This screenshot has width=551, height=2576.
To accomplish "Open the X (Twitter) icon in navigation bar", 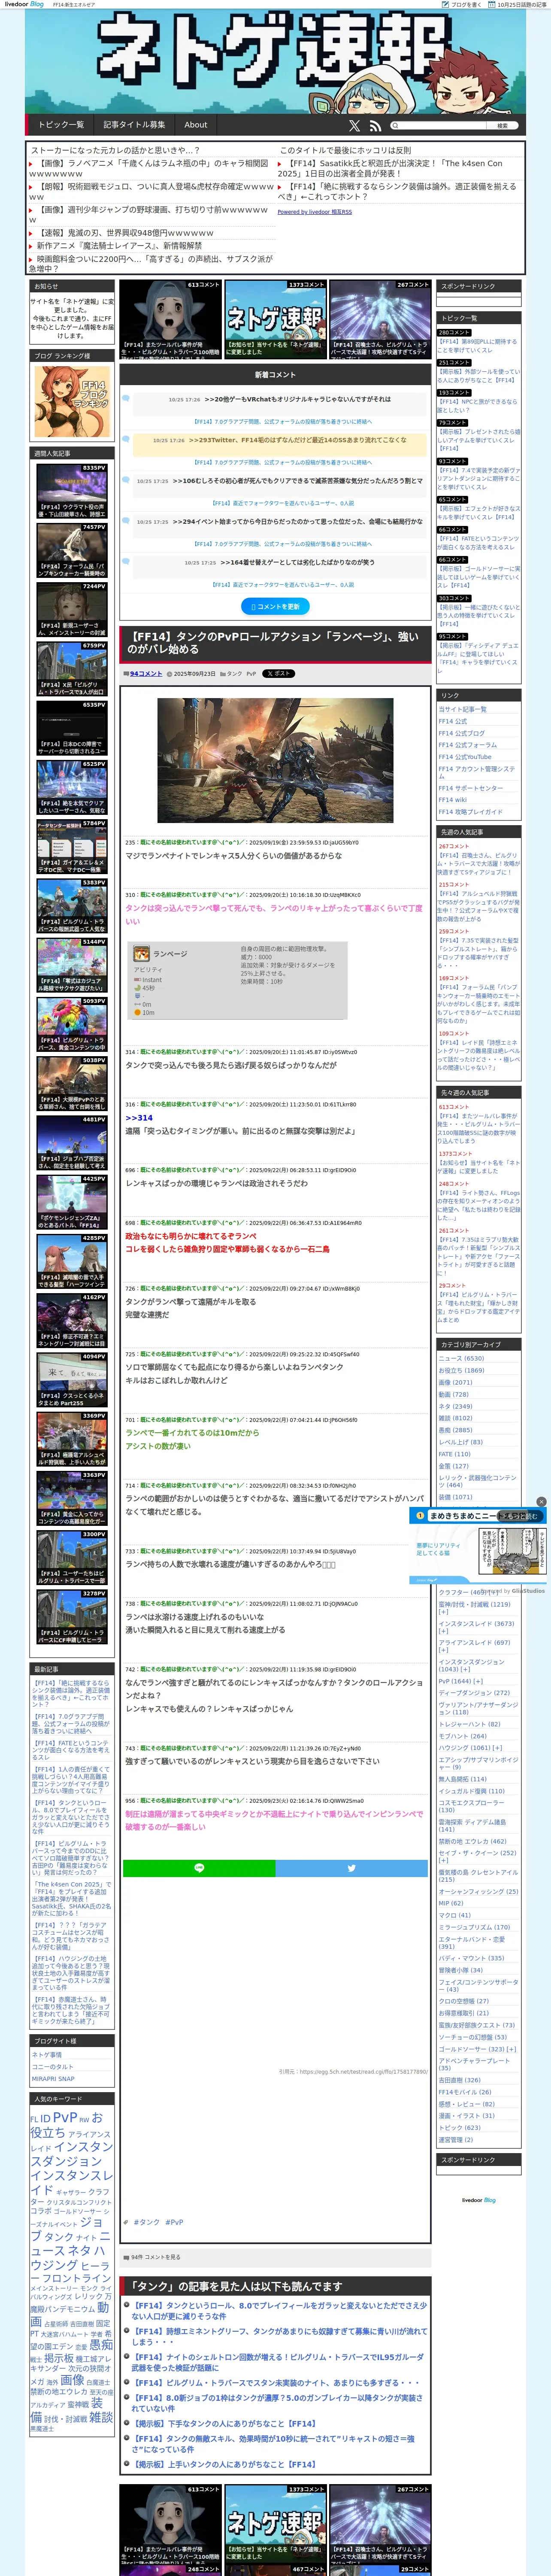I will coord(354,125).
